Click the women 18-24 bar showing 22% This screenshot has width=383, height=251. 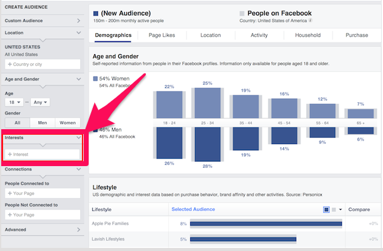(169, 105)
